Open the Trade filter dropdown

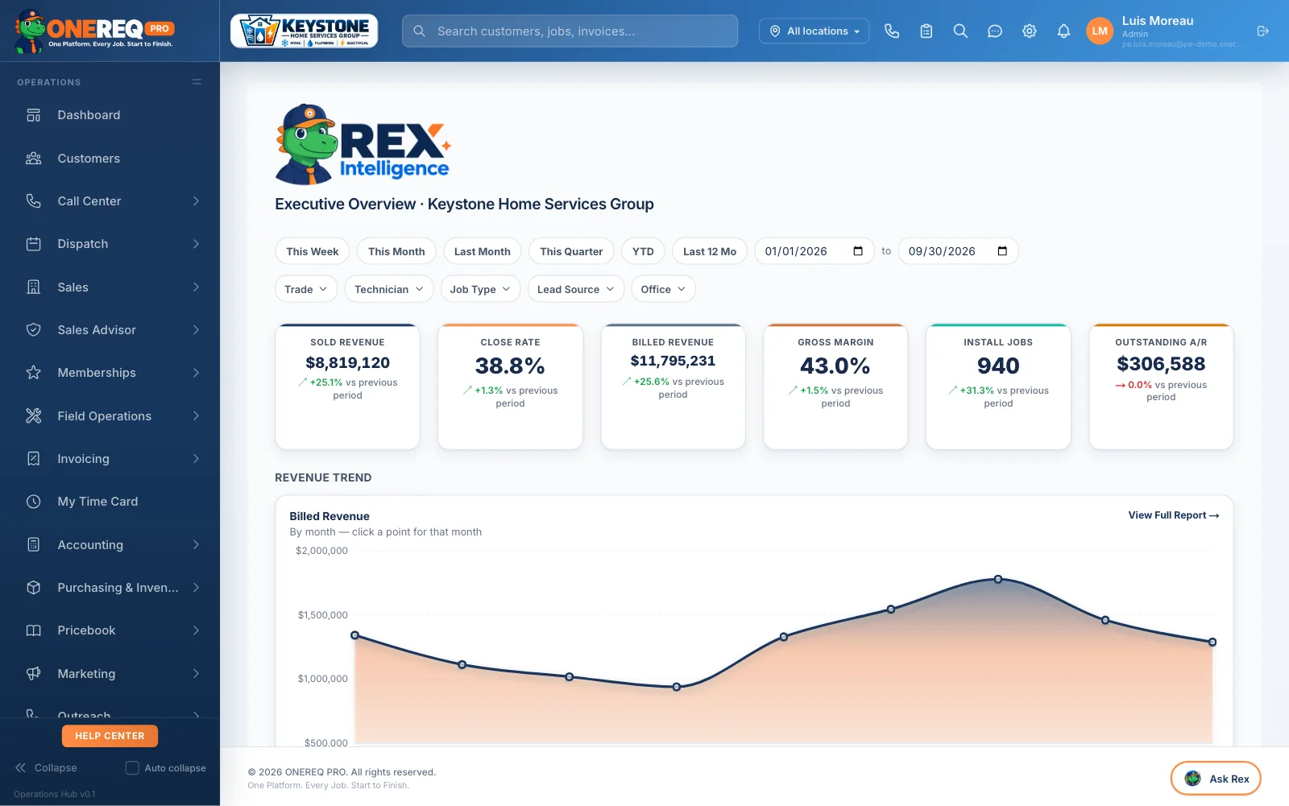(306, 289)
